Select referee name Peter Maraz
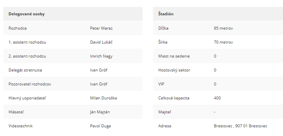 (101, 28)
